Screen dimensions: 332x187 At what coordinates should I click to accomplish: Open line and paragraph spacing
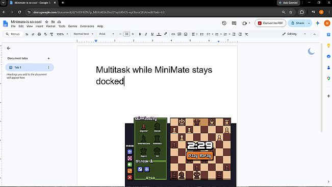click(202, 34)
